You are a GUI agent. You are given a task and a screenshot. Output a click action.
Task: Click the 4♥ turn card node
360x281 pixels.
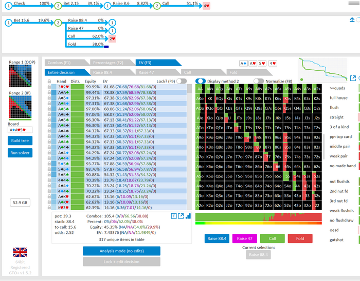(206, 6)
